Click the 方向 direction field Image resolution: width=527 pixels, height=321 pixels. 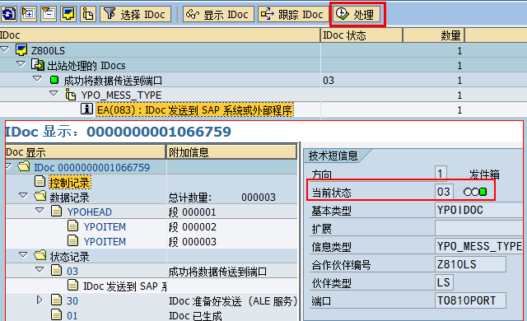(441, 174)
